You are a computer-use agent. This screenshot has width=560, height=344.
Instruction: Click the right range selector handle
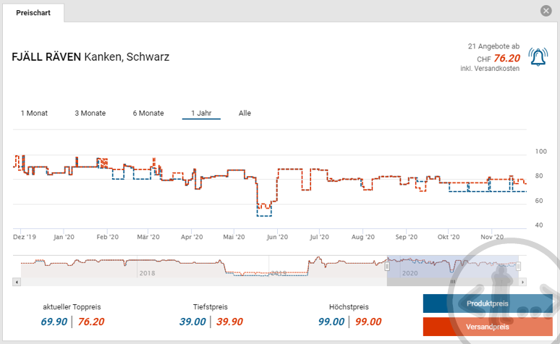coord(519,266)
